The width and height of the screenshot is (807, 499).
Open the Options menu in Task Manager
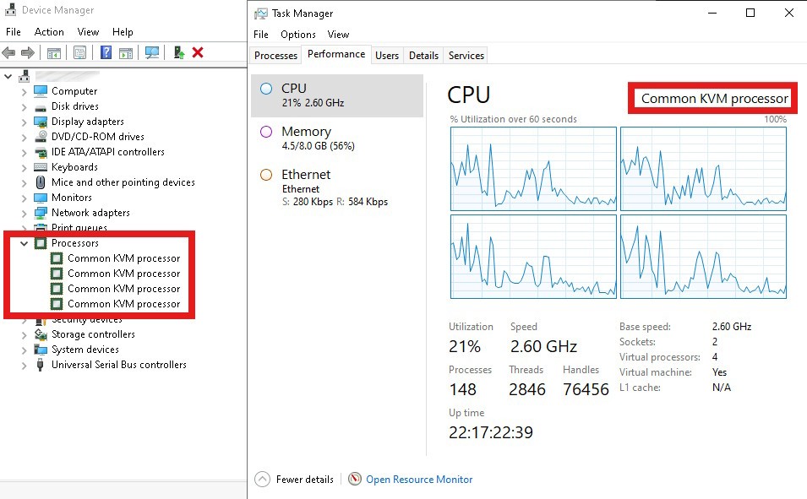tap(297, 35)
